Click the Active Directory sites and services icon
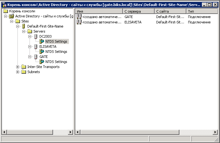Viewport: 220px width, 143px height. [11, 16]
